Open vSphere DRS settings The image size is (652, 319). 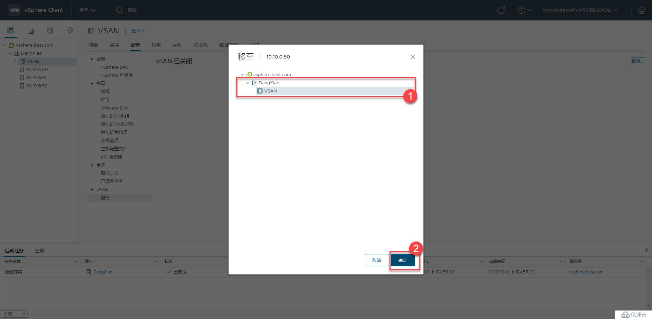click(x=114, y=67)
